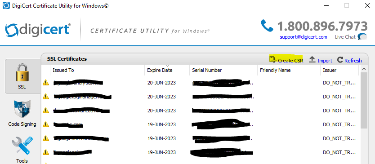Sort by Friendly Name column header
This screenshot has height=164, width=375.
coord(289,70)
